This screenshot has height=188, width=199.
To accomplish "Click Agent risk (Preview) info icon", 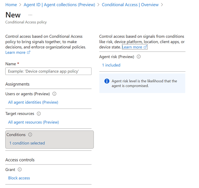I will (x=139, y=57).
